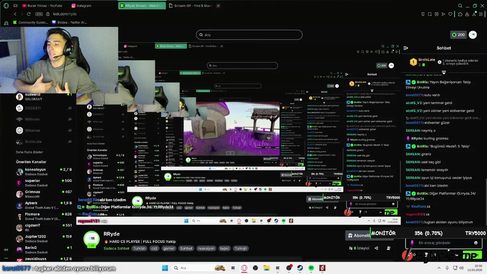
Task: Go back with the browser back arrow
Action: click(x=15, y=14)
